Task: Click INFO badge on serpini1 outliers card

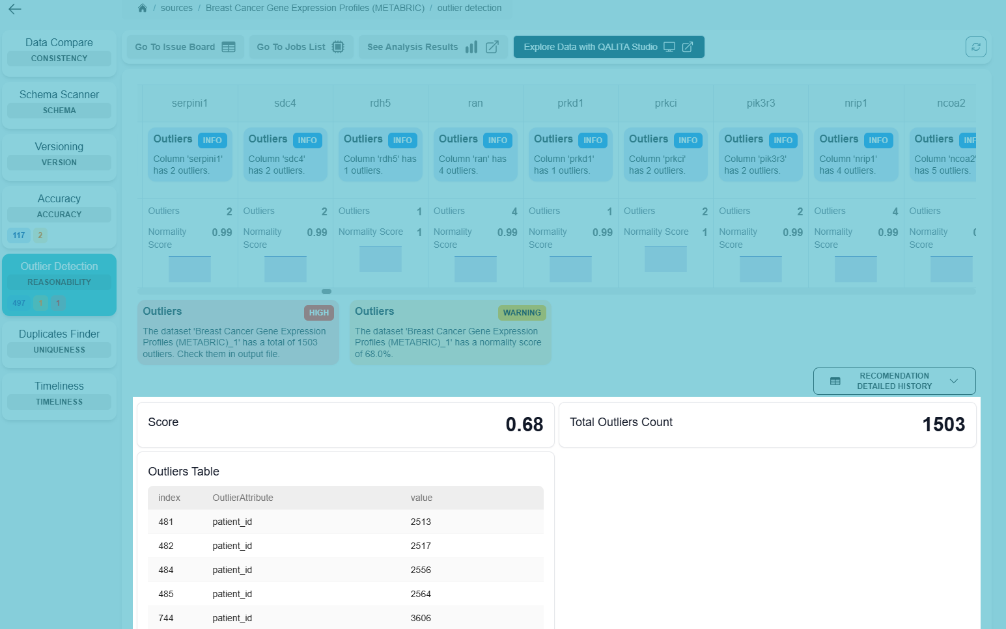Action: point(212,140)
